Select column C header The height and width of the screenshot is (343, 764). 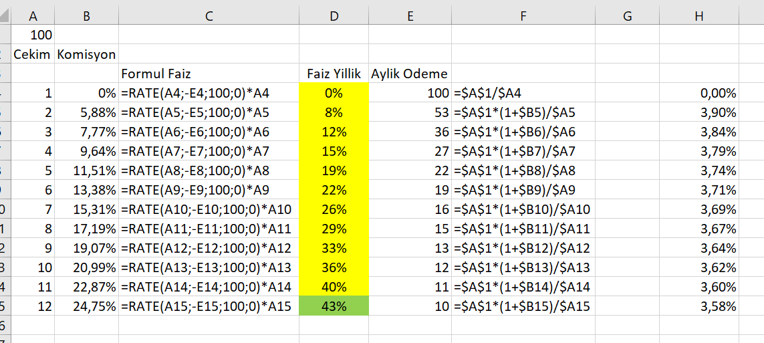(x=209, y=16)
